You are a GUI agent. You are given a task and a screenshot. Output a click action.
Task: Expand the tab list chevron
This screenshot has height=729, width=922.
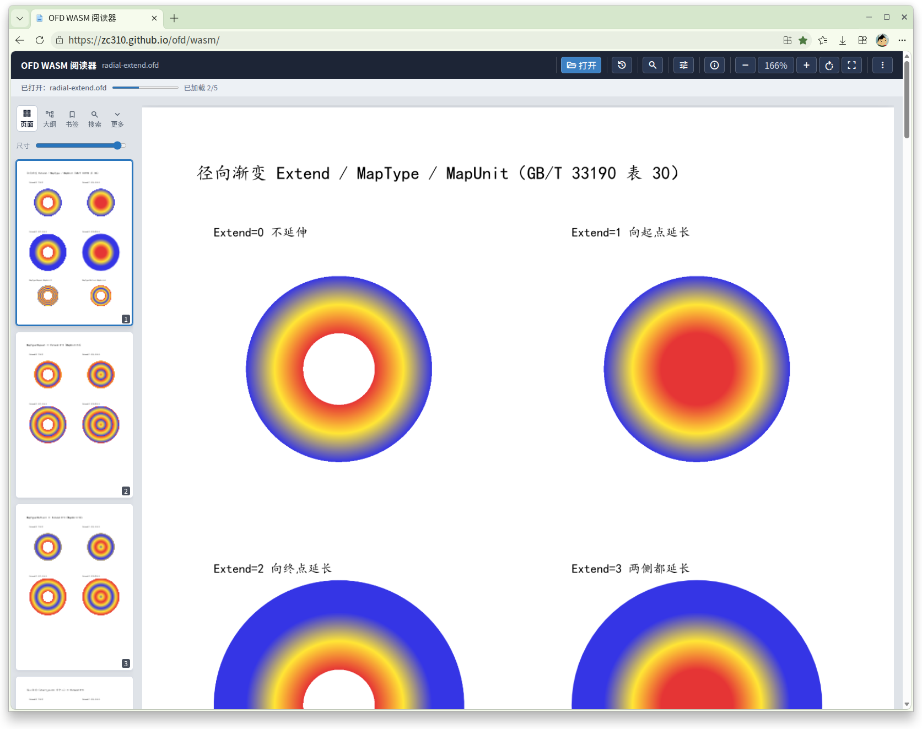click(x=20, y=18)
